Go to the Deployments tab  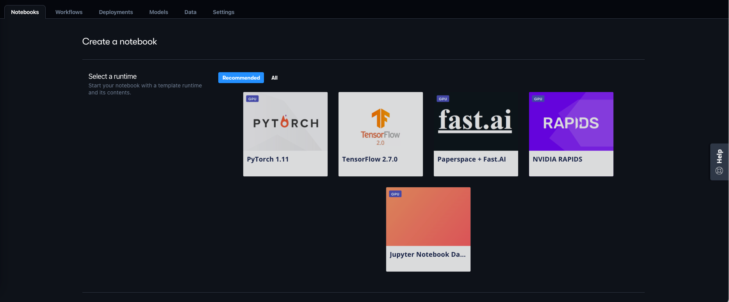(116, 12)
